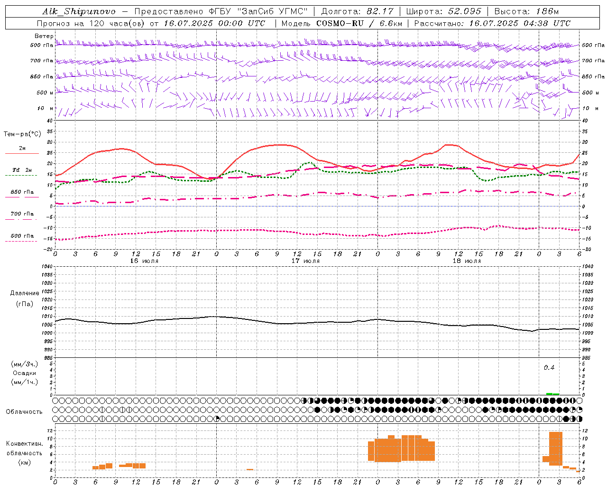
Task: Click the green precipitation bar below 0.4
Action: pyautogui.click(x=552, y=394)
